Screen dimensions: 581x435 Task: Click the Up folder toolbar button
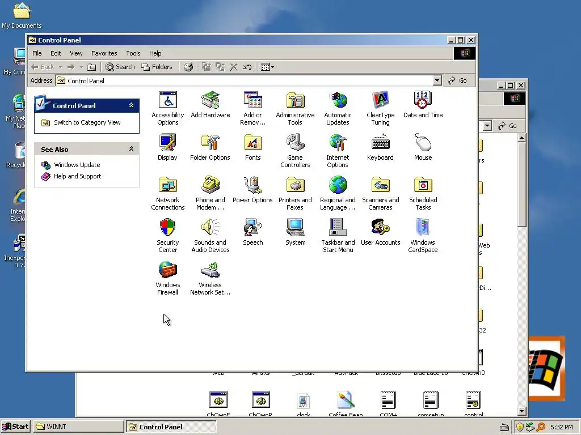click(91, 67)
